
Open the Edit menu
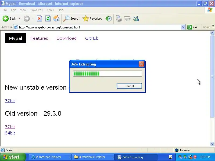pos(13,10)
